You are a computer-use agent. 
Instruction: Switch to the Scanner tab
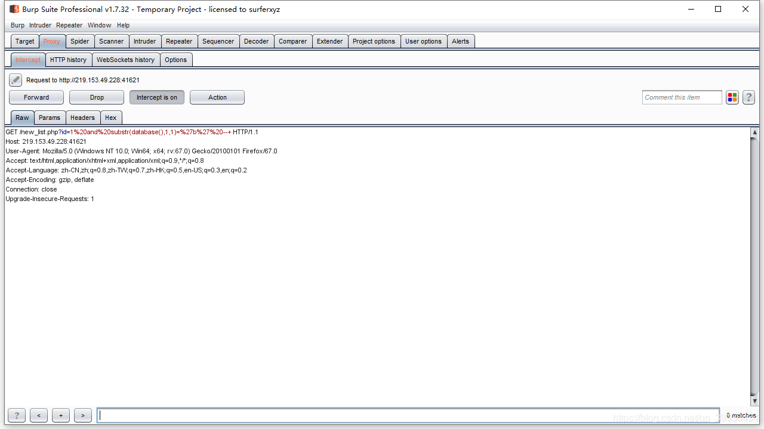[x=112, y=41]
